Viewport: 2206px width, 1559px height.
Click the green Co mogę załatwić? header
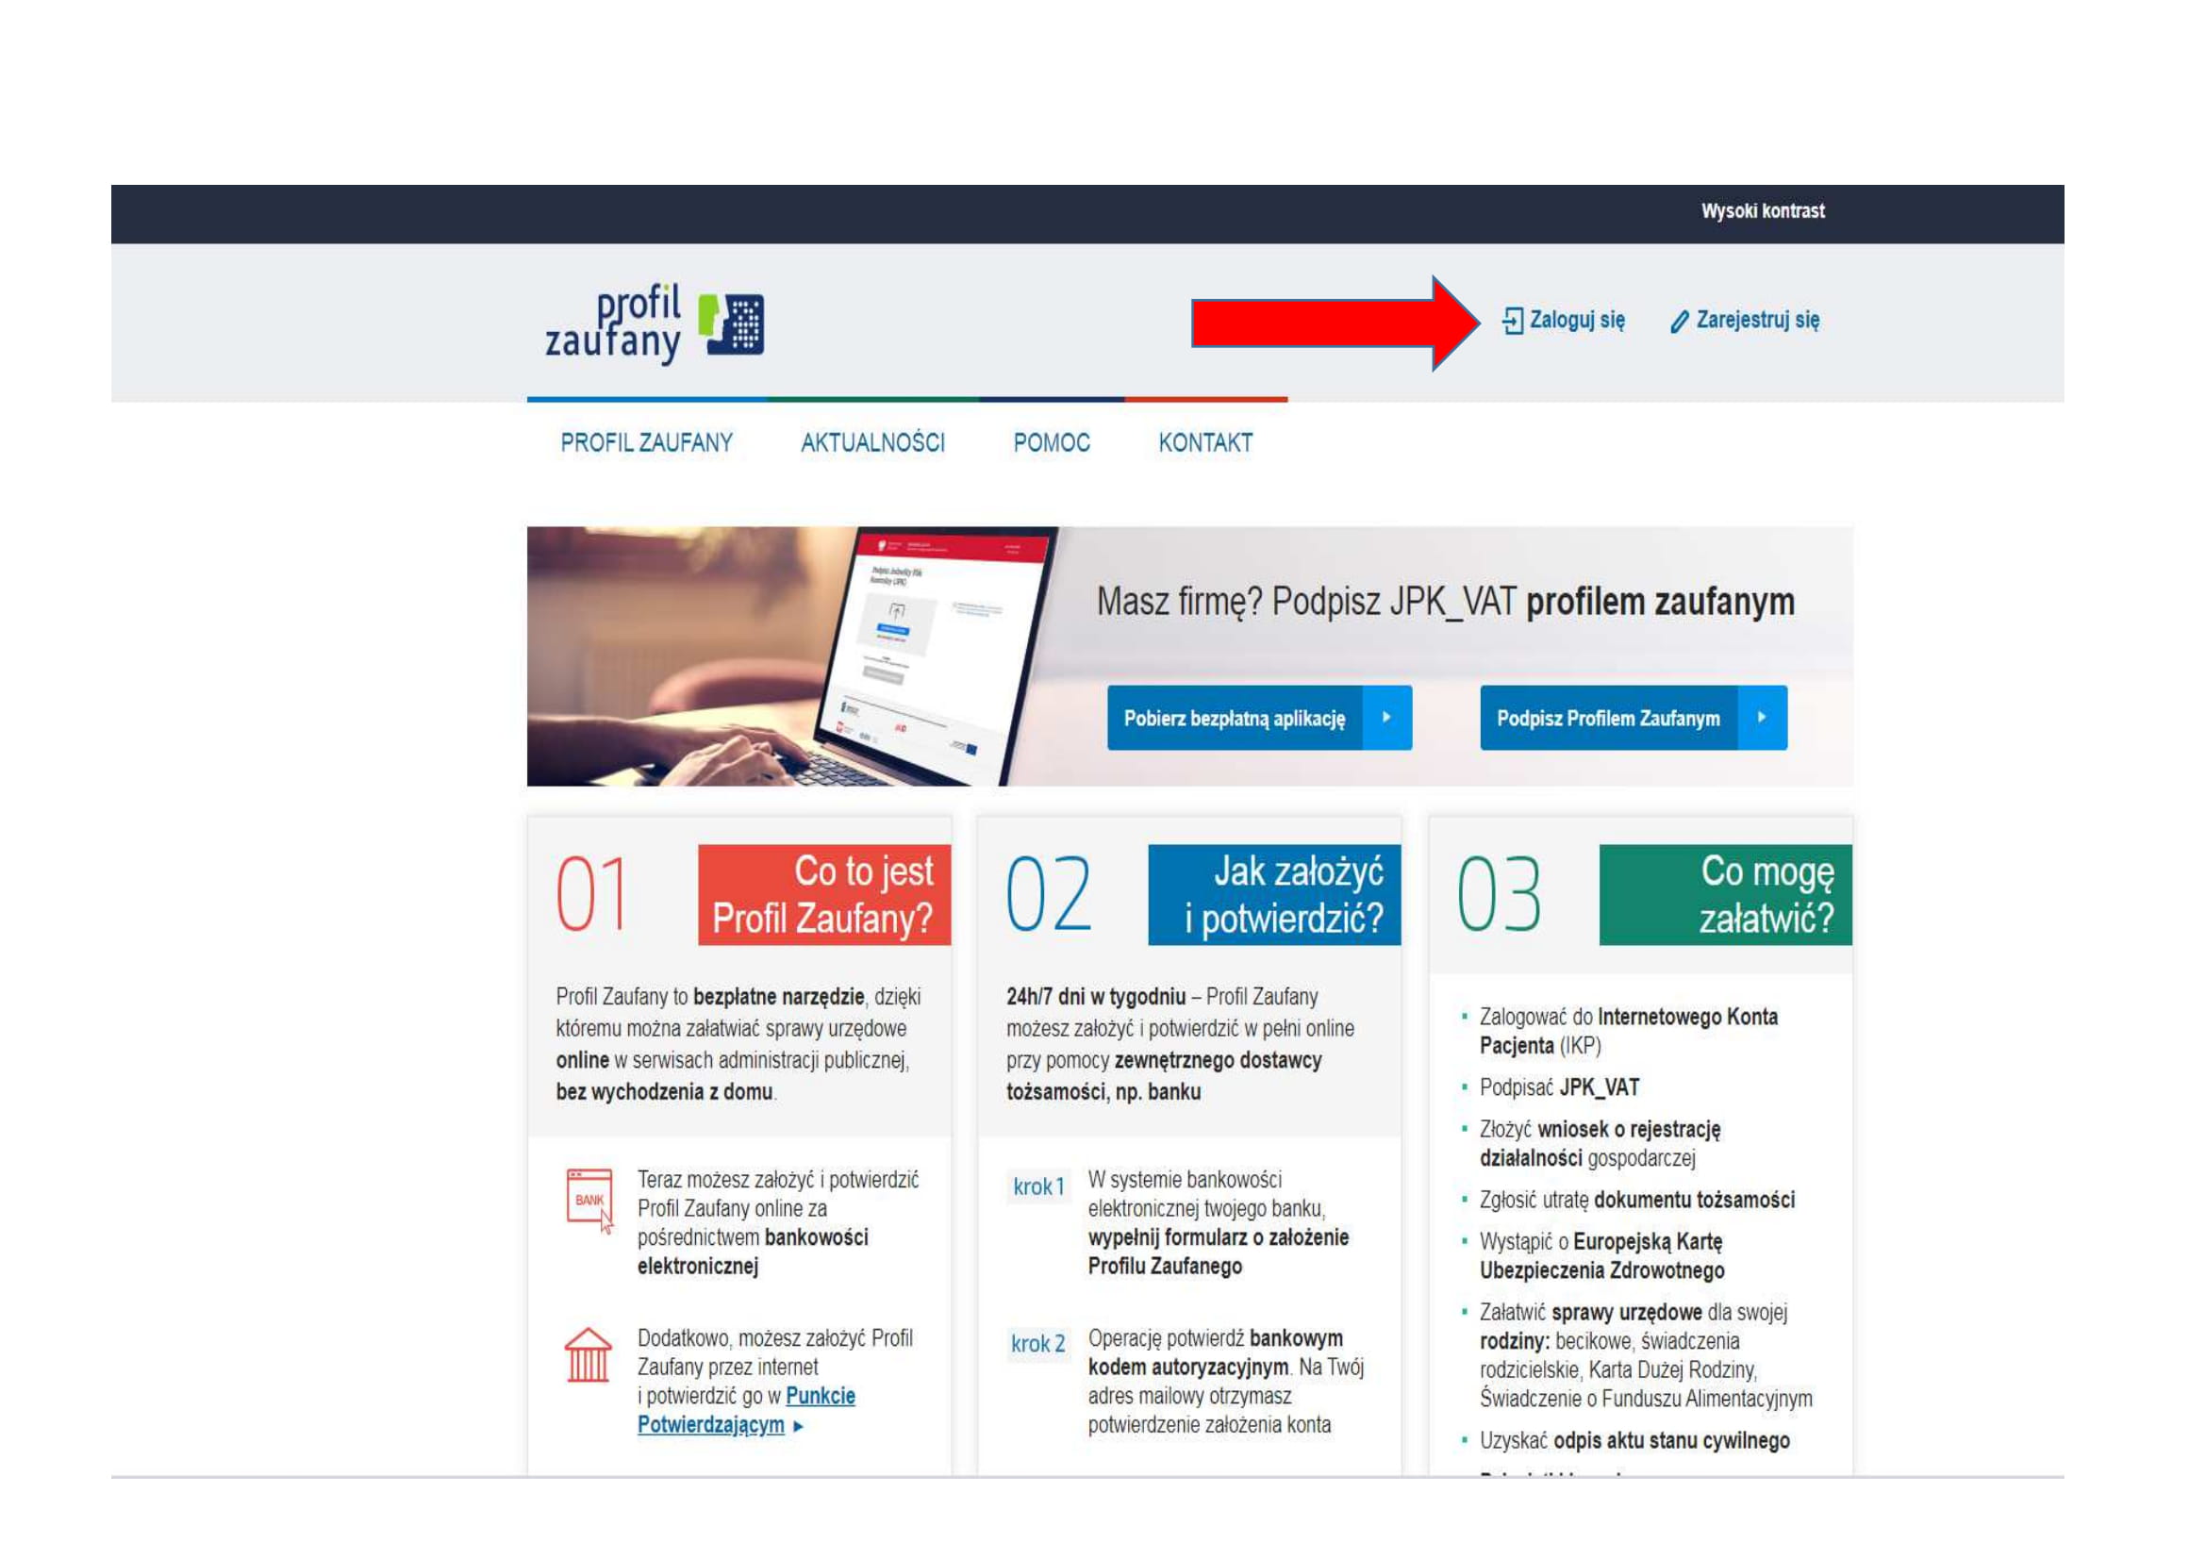[1726, 895]
